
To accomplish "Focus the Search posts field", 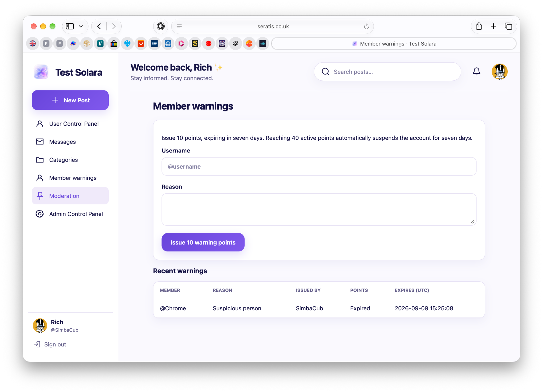I will [387, 72].
